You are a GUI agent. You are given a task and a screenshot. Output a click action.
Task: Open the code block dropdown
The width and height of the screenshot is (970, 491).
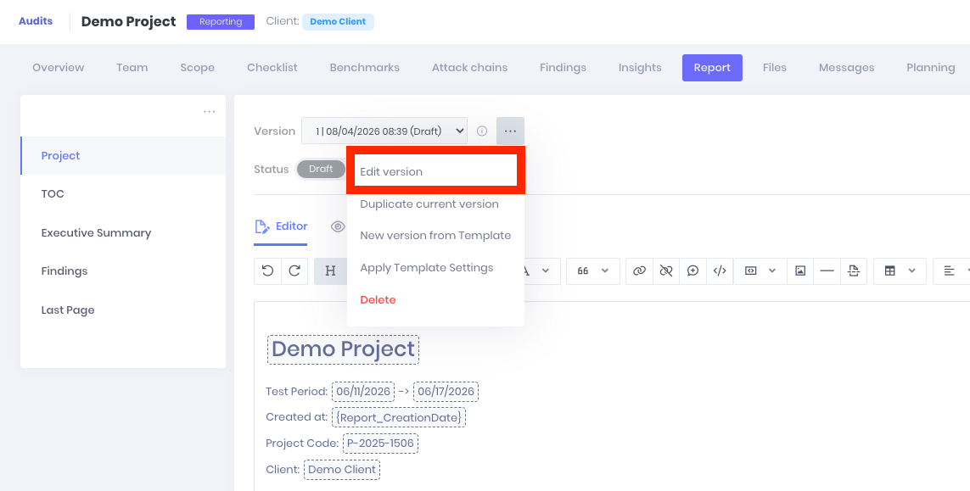[760, 271]
